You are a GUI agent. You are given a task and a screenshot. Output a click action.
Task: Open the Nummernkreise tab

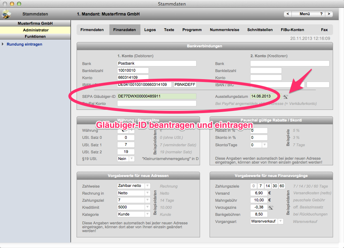[224, 30]
